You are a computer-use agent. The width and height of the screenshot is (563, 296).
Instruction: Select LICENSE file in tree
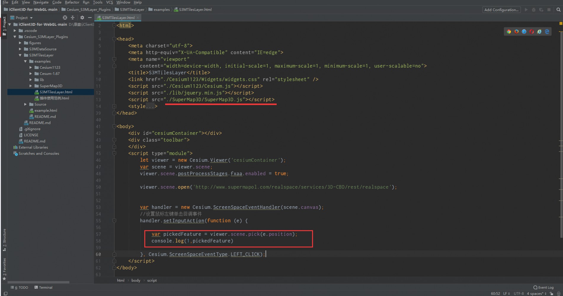pyautogui.click(x=31, y=135)
